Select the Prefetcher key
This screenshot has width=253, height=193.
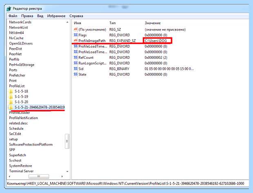tap(17, 75)
